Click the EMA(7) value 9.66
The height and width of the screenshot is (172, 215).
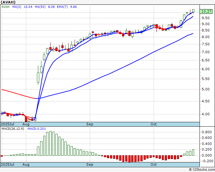pos(73,7)
